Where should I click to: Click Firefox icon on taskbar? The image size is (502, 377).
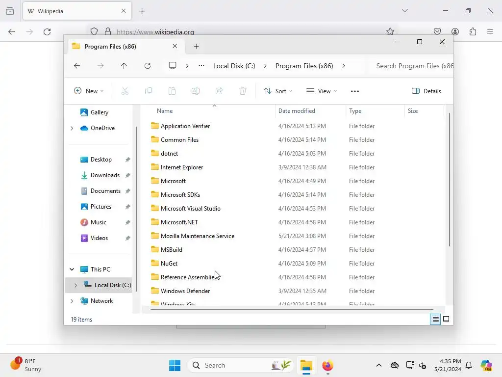coord(328,365)
